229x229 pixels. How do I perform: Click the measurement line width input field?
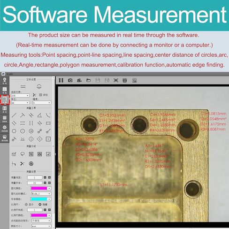(35, 177)
